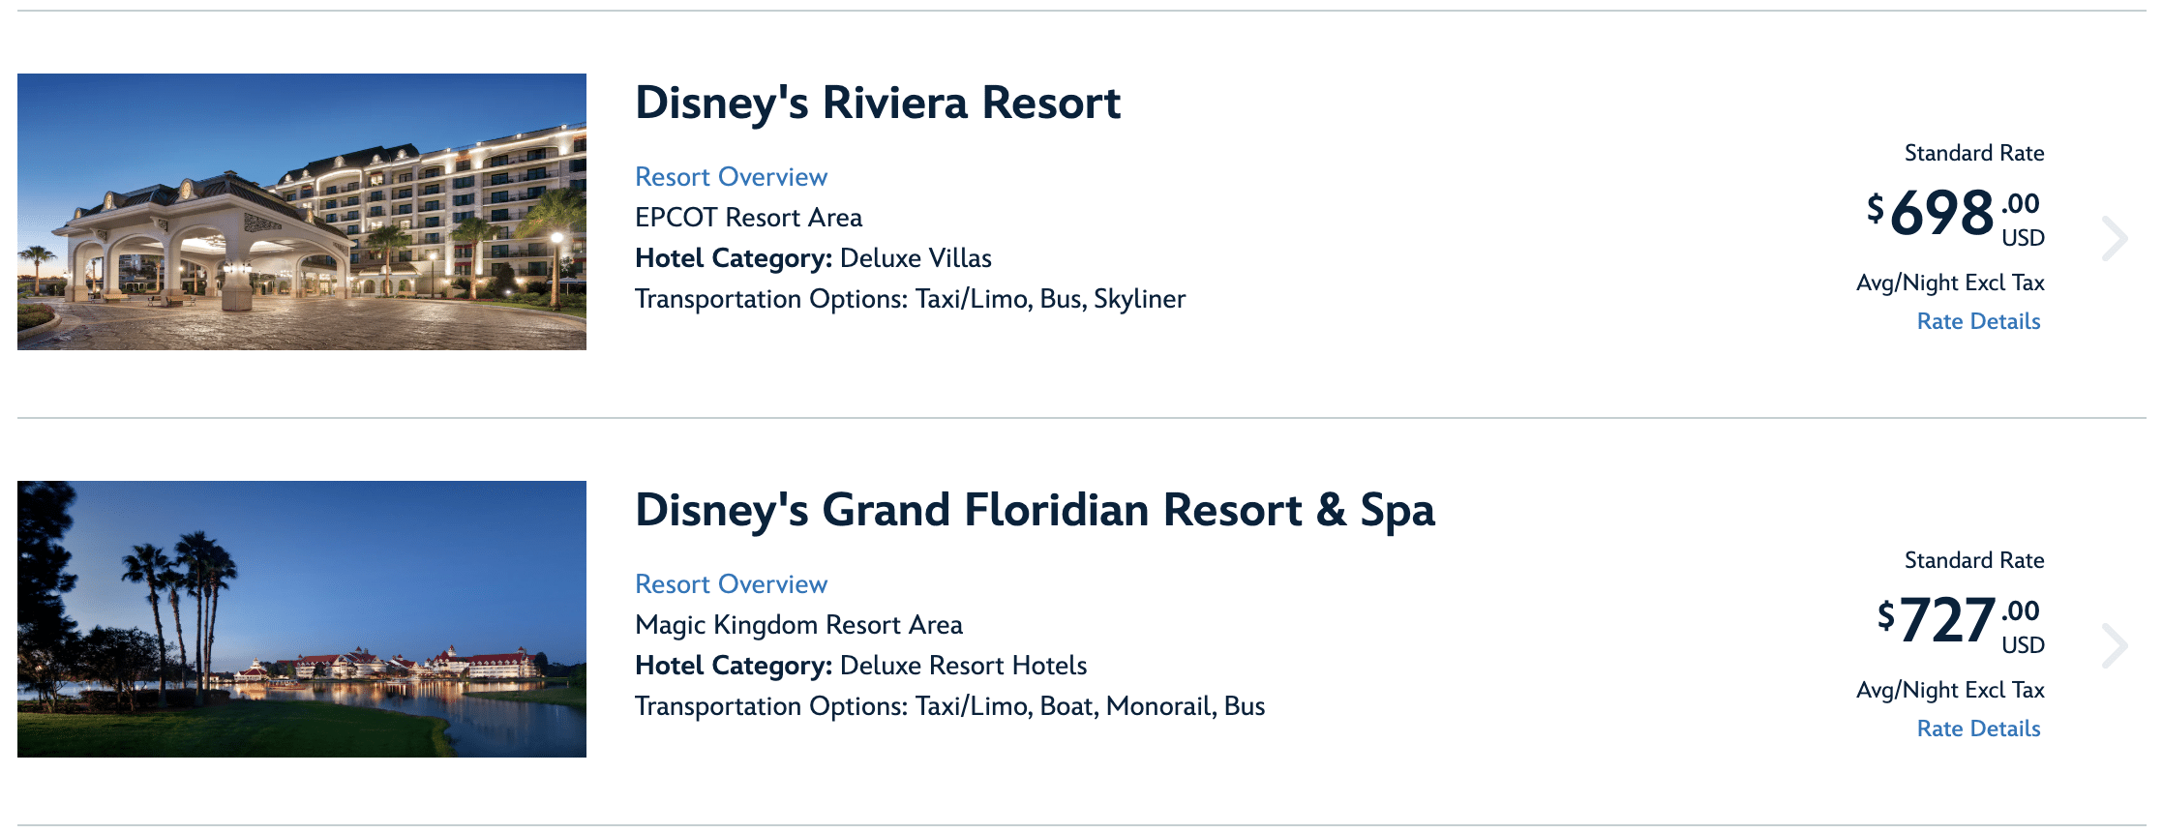Click the Standard Rate label above $698
The width and height of the screenshot is (2163, 833).
1973,153
